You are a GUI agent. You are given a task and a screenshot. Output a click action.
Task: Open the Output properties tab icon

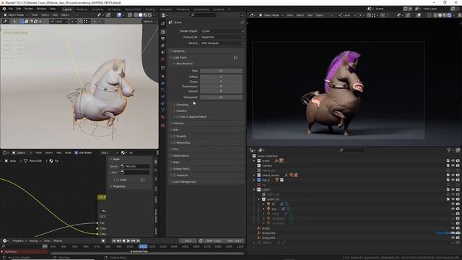[163, 38]
